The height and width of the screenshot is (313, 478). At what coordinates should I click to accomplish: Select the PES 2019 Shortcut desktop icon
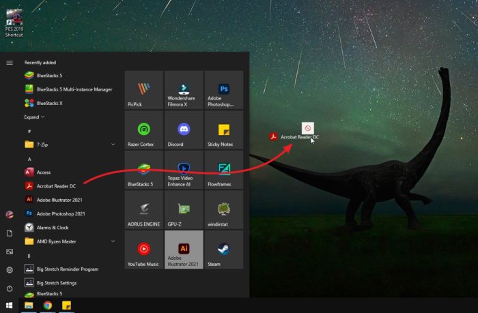14,23
